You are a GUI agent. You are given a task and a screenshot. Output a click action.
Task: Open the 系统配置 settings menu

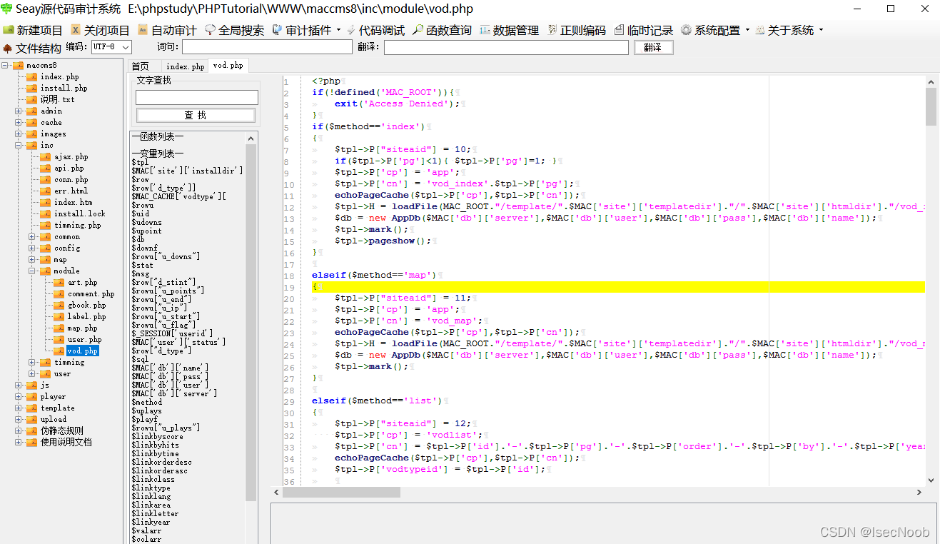point(715,31)
